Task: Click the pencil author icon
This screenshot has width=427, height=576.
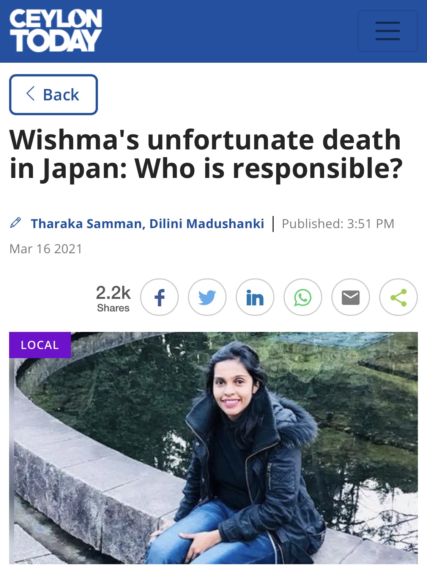Action: click(16, 223)
